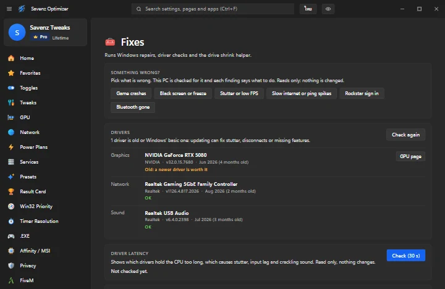Click Realtek USB Audio driver name
Image resolution: width=445 pixels, height=289 pixels.
167,213
